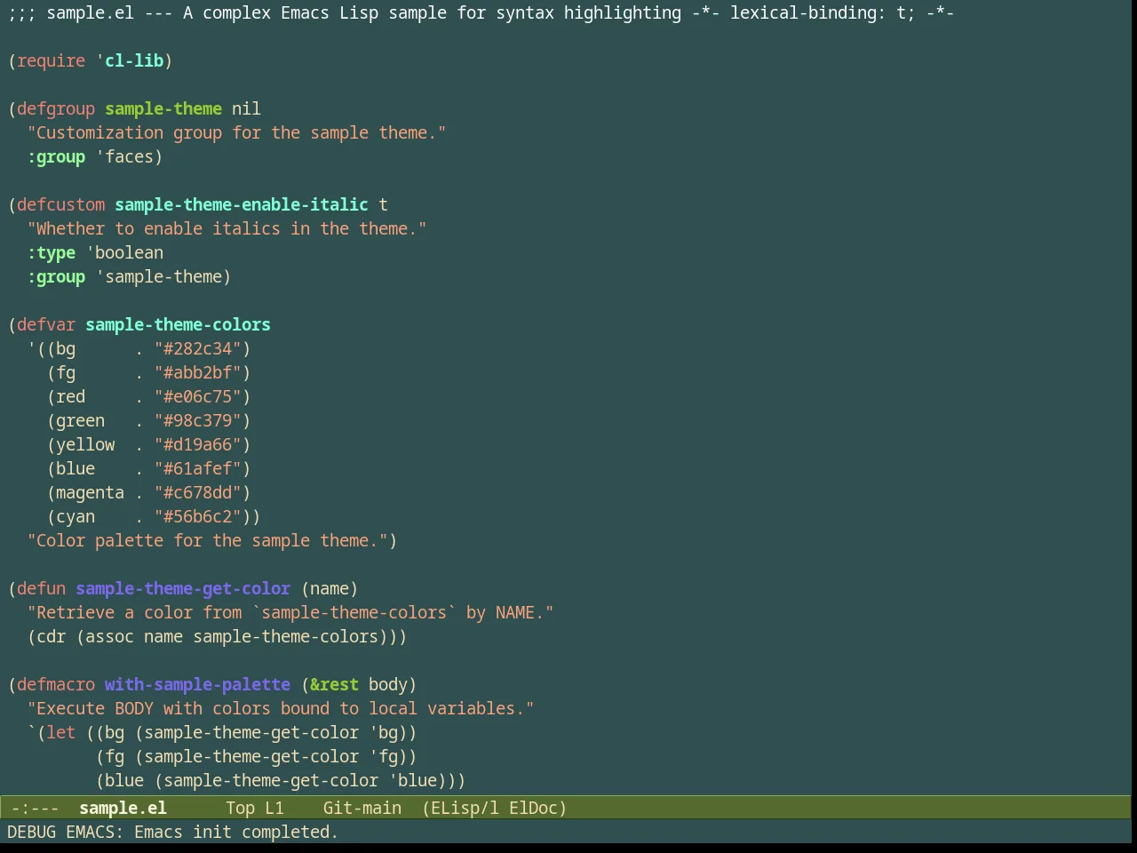Click the color string "#d19a66"
The image size is (1137, 853).
point(197,444)
